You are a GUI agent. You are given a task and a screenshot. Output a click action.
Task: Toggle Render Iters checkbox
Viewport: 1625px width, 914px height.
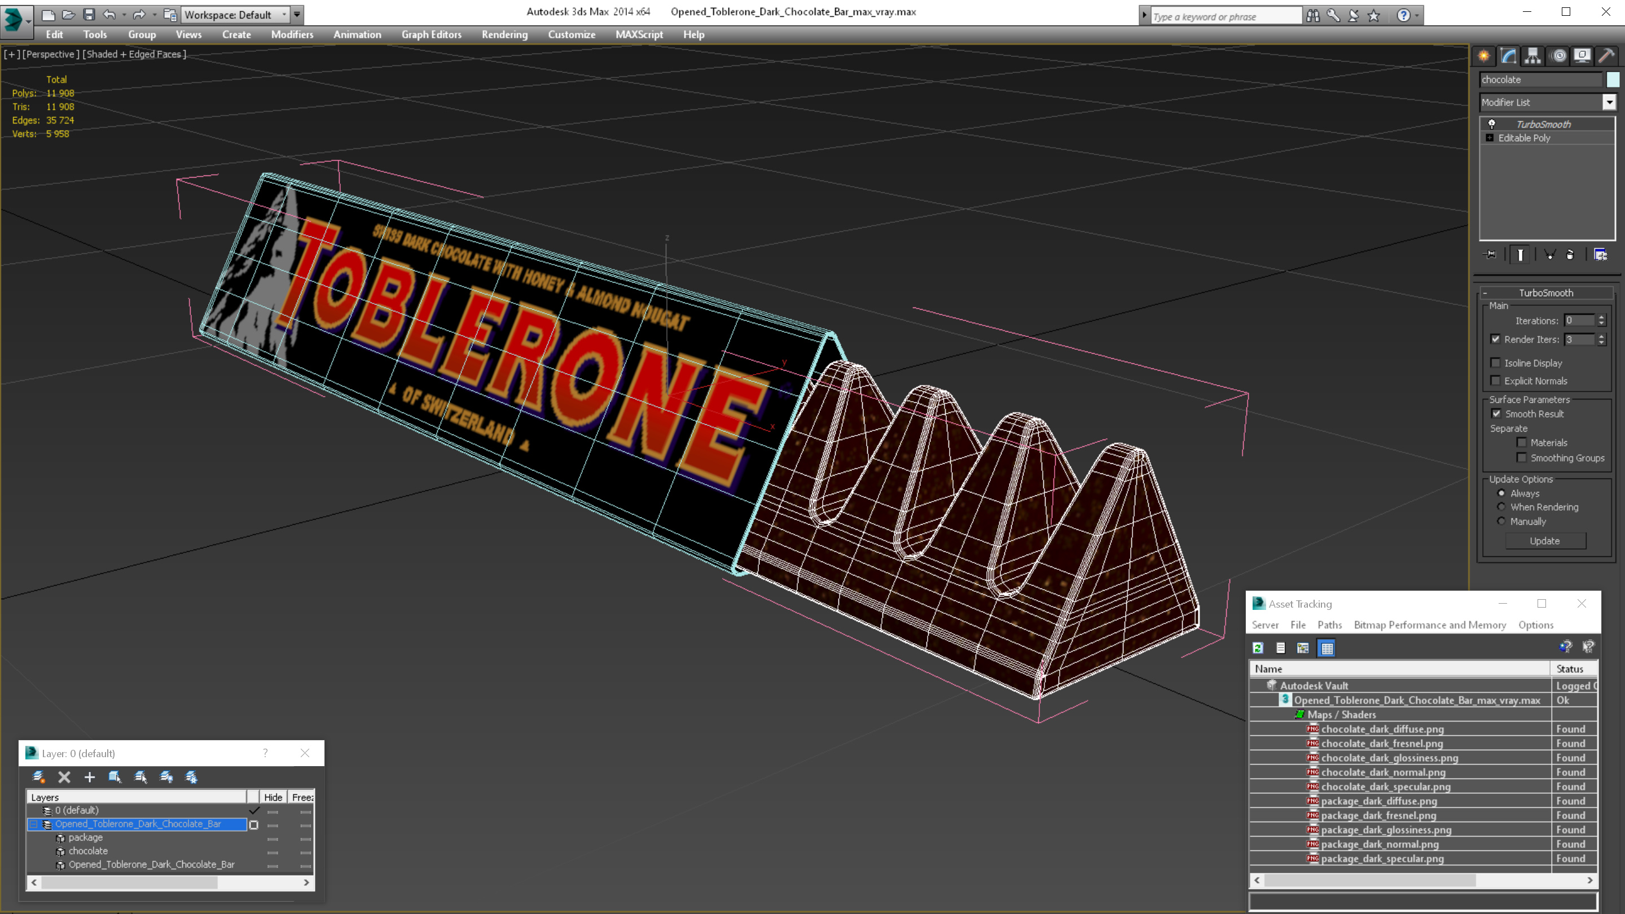pyautogui.click(x=1495, y=339)
